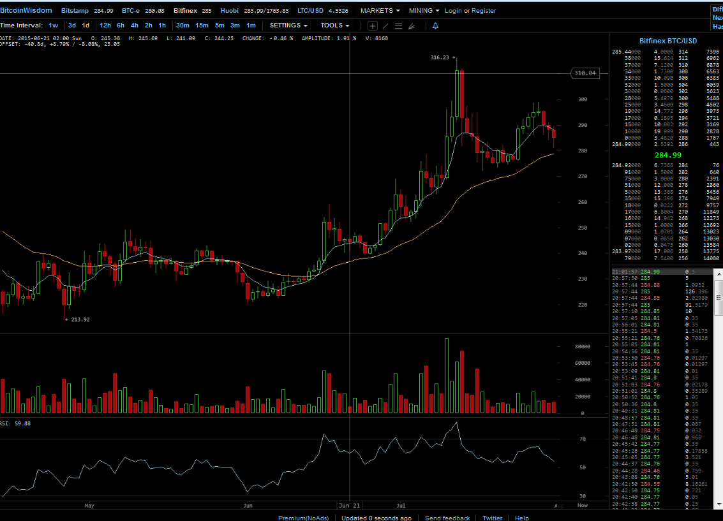723x521 pixels.
Task: Switch chart to 3m interval
Action: pyautogui.click(x=235, y=26)
